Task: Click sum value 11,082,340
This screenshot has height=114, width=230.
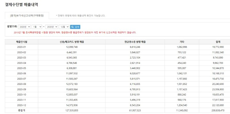Action: 218,52
